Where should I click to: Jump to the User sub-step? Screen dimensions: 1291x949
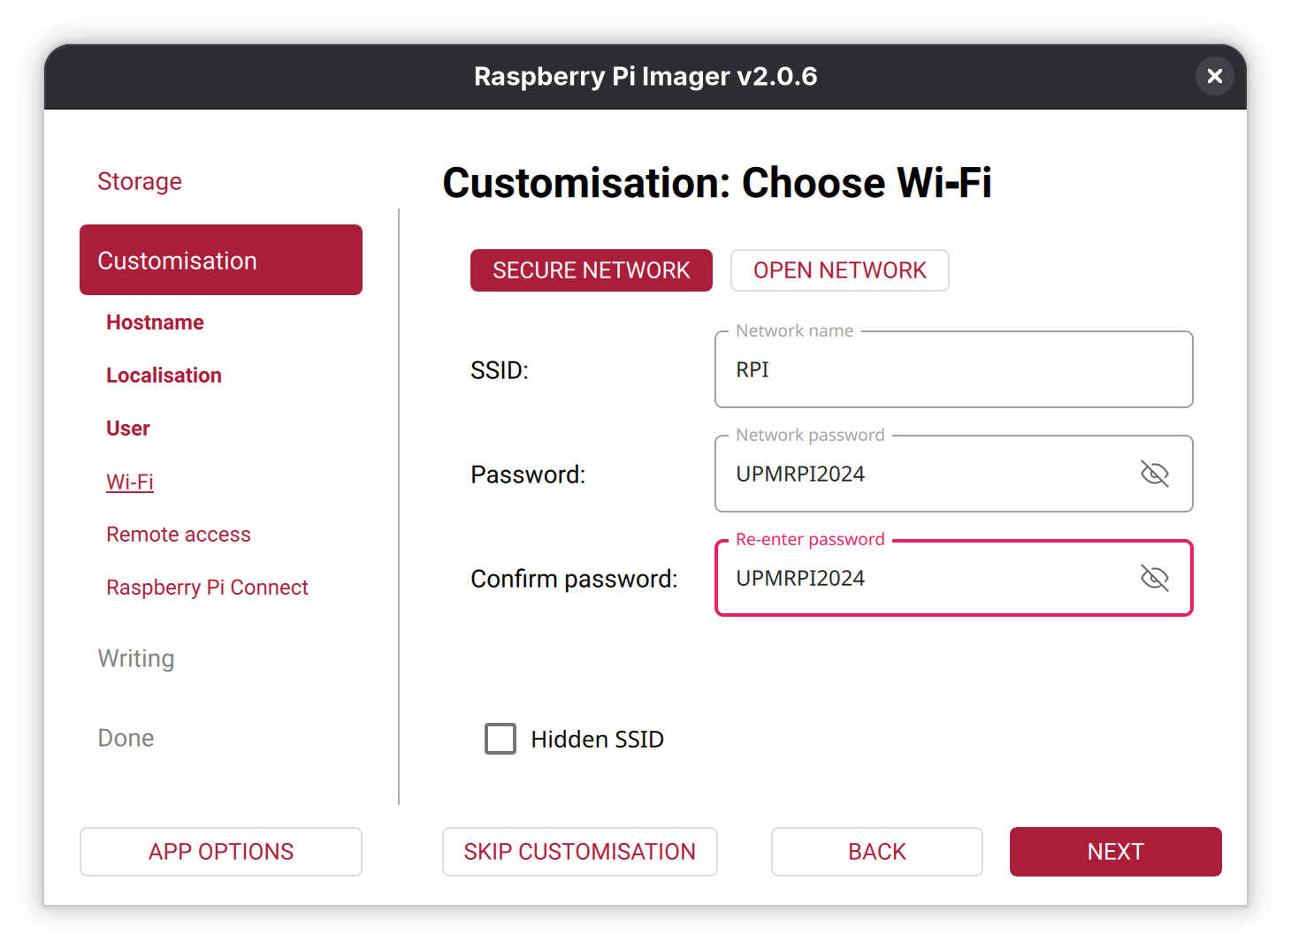point(128,429)
